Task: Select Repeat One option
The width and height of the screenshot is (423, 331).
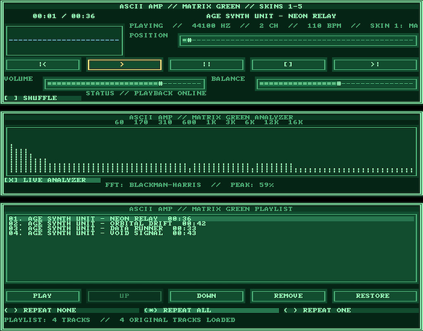Action: (351, 310)
